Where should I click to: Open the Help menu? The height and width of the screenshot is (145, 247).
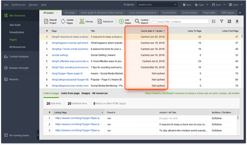click(x=44, y=5)
